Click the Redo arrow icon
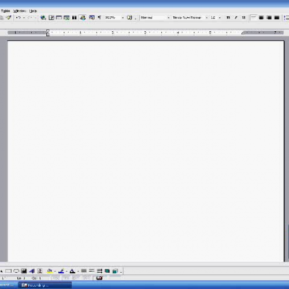This screenshot has width=289, height=289. 29,17
